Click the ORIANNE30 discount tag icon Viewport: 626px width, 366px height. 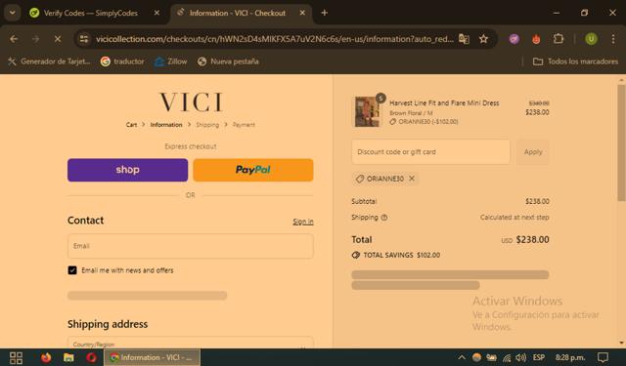pos(360,179)
